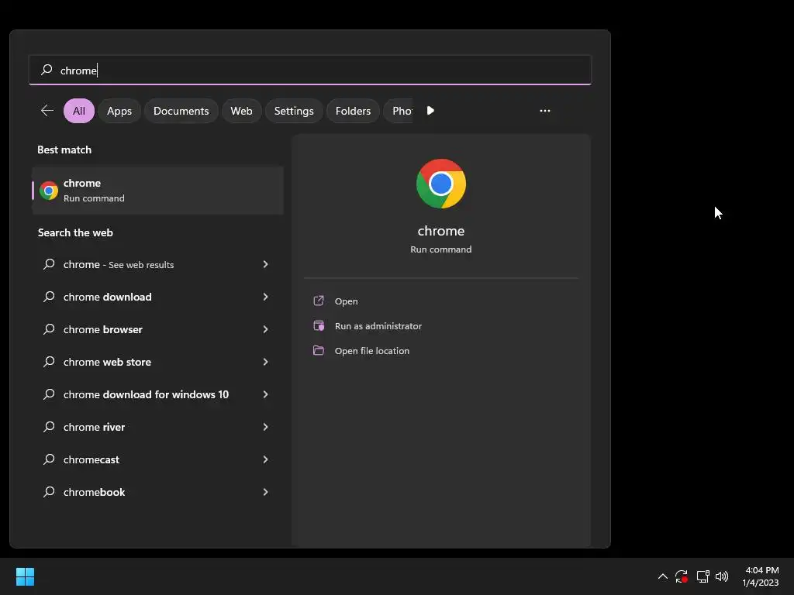Switch to the Web filter tab
794x595 pixels.
click(241, 111)
